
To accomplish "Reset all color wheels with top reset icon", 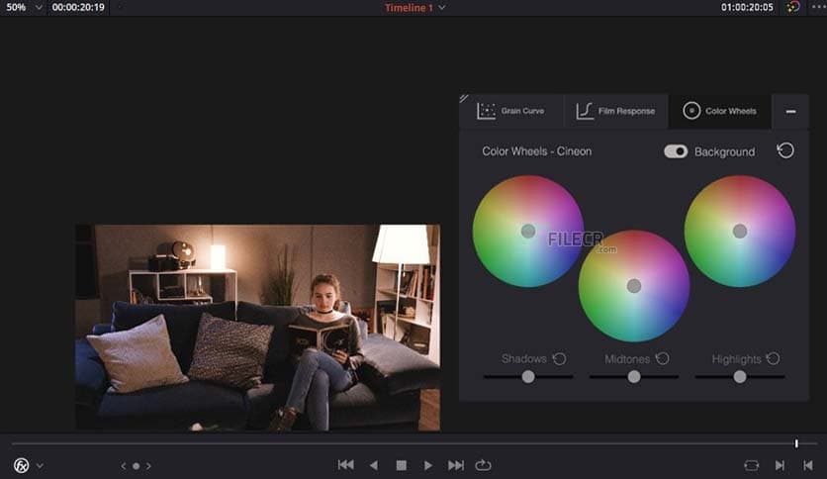I will (x=784, y=150).
